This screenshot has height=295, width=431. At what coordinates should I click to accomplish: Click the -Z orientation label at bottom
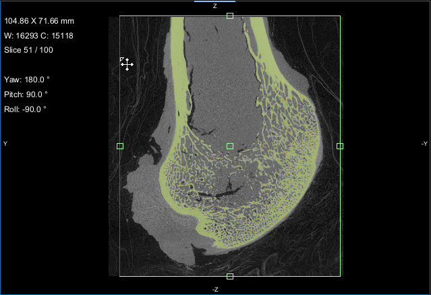pos(215,289)
